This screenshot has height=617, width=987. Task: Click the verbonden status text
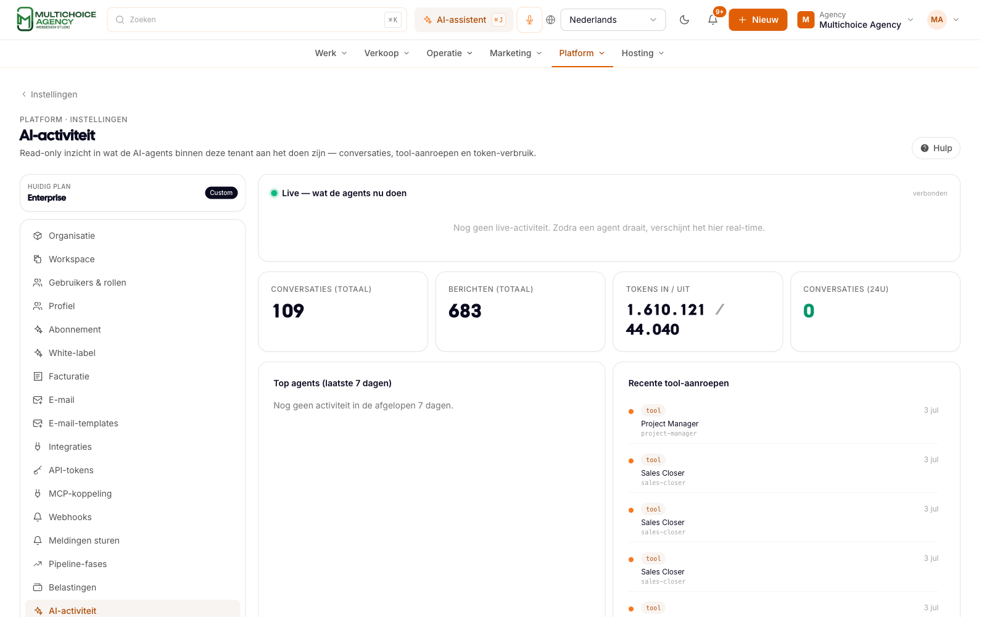pos(930,193)
